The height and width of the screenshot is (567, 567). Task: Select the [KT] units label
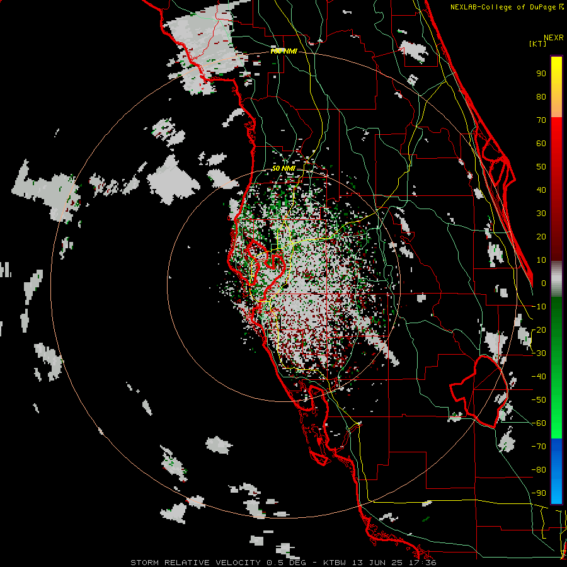tap(538, 43)
